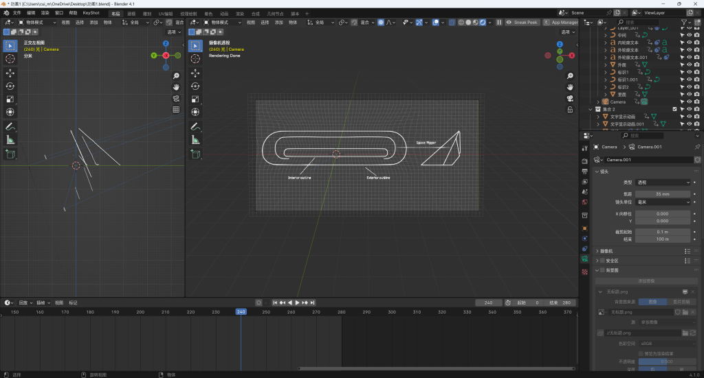This screenshot has height=378, width=704.
Task: Click the pan hand icon in camera viewport
Action: 570,87
